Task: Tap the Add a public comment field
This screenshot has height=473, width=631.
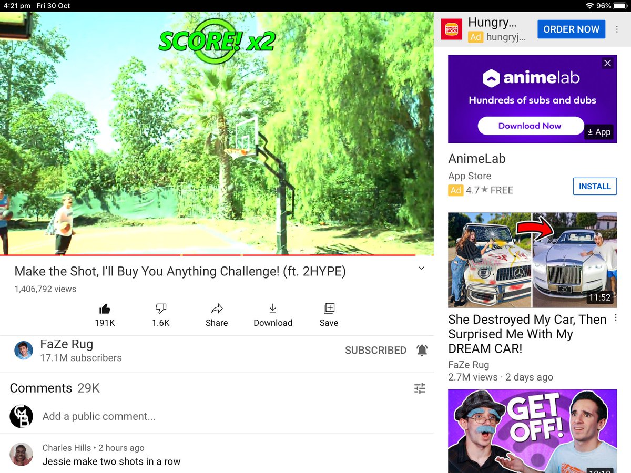Action: coord(99,416)
